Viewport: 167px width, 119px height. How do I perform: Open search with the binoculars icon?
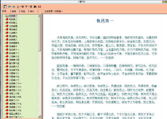coord(35,7)
